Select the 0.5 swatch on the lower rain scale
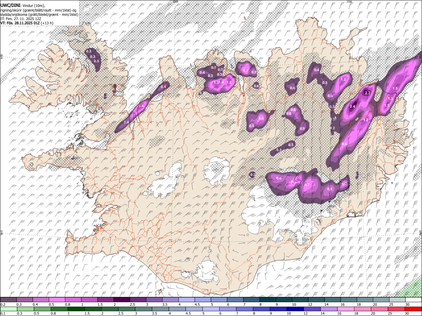This screenshot has height=316, width=422. 42,309
